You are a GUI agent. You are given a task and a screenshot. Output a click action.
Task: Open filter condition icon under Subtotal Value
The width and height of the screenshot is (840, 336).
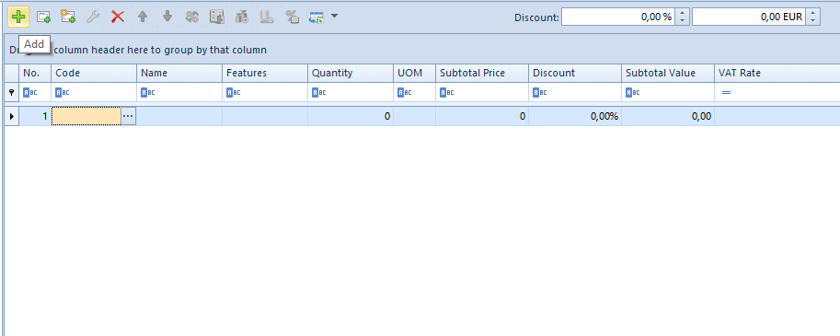(x=633, y=93)
